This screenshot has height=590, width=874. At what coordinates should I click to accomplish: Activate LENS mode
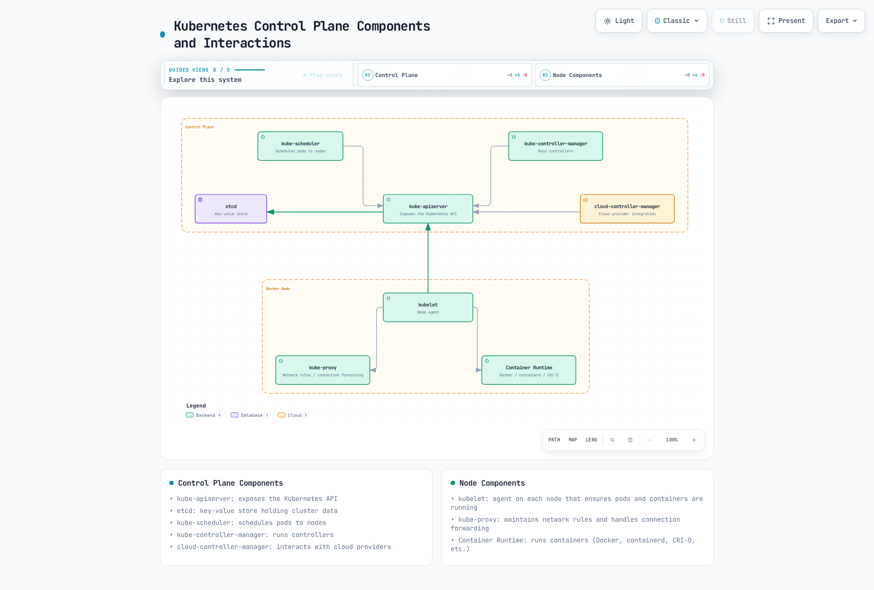click(592, 440)
